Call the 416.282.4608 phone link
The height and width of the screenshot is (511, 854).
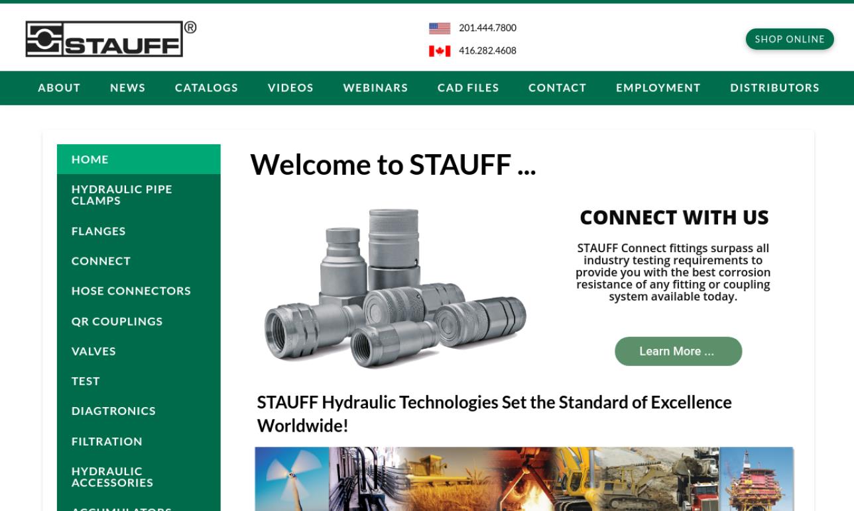pyautogui.click(x=487, y=50)
